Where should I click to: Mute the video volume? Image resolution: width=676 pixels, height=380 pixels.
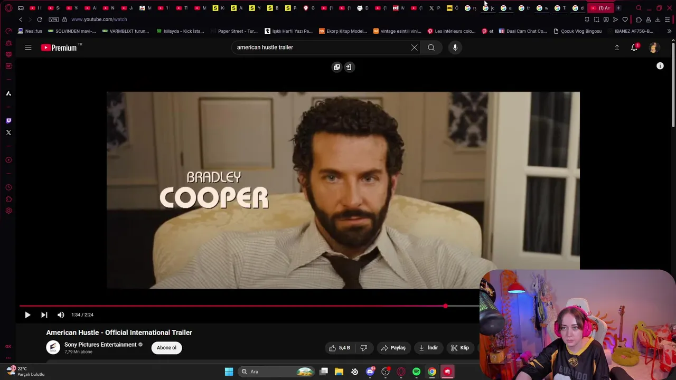pos(61,315)
